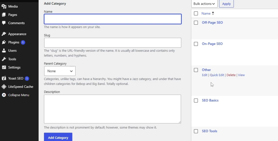Click the Pages icon in sidebar
Viewport: 278px width, 141px height.
tap(4, 15)
